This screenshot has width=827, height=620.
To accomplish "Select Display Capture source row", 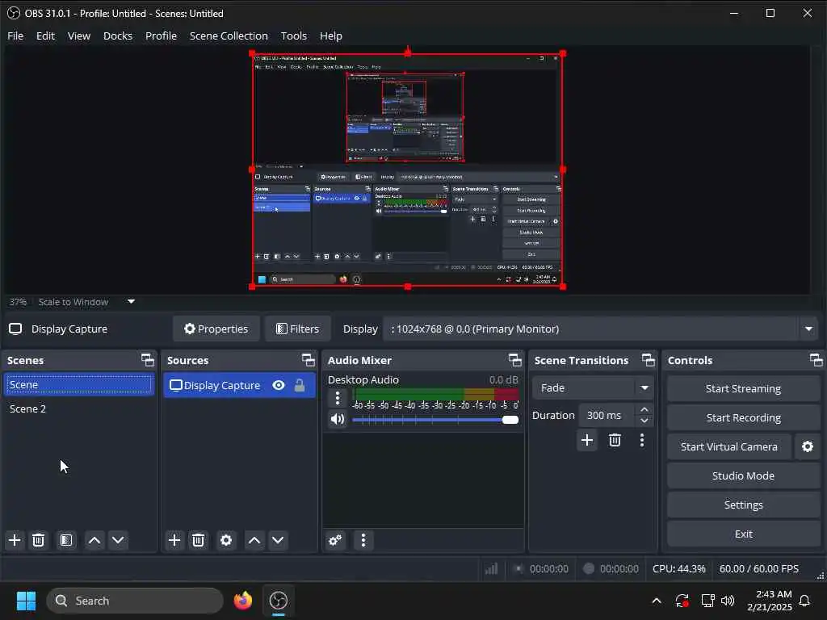I will pos(239,385).
